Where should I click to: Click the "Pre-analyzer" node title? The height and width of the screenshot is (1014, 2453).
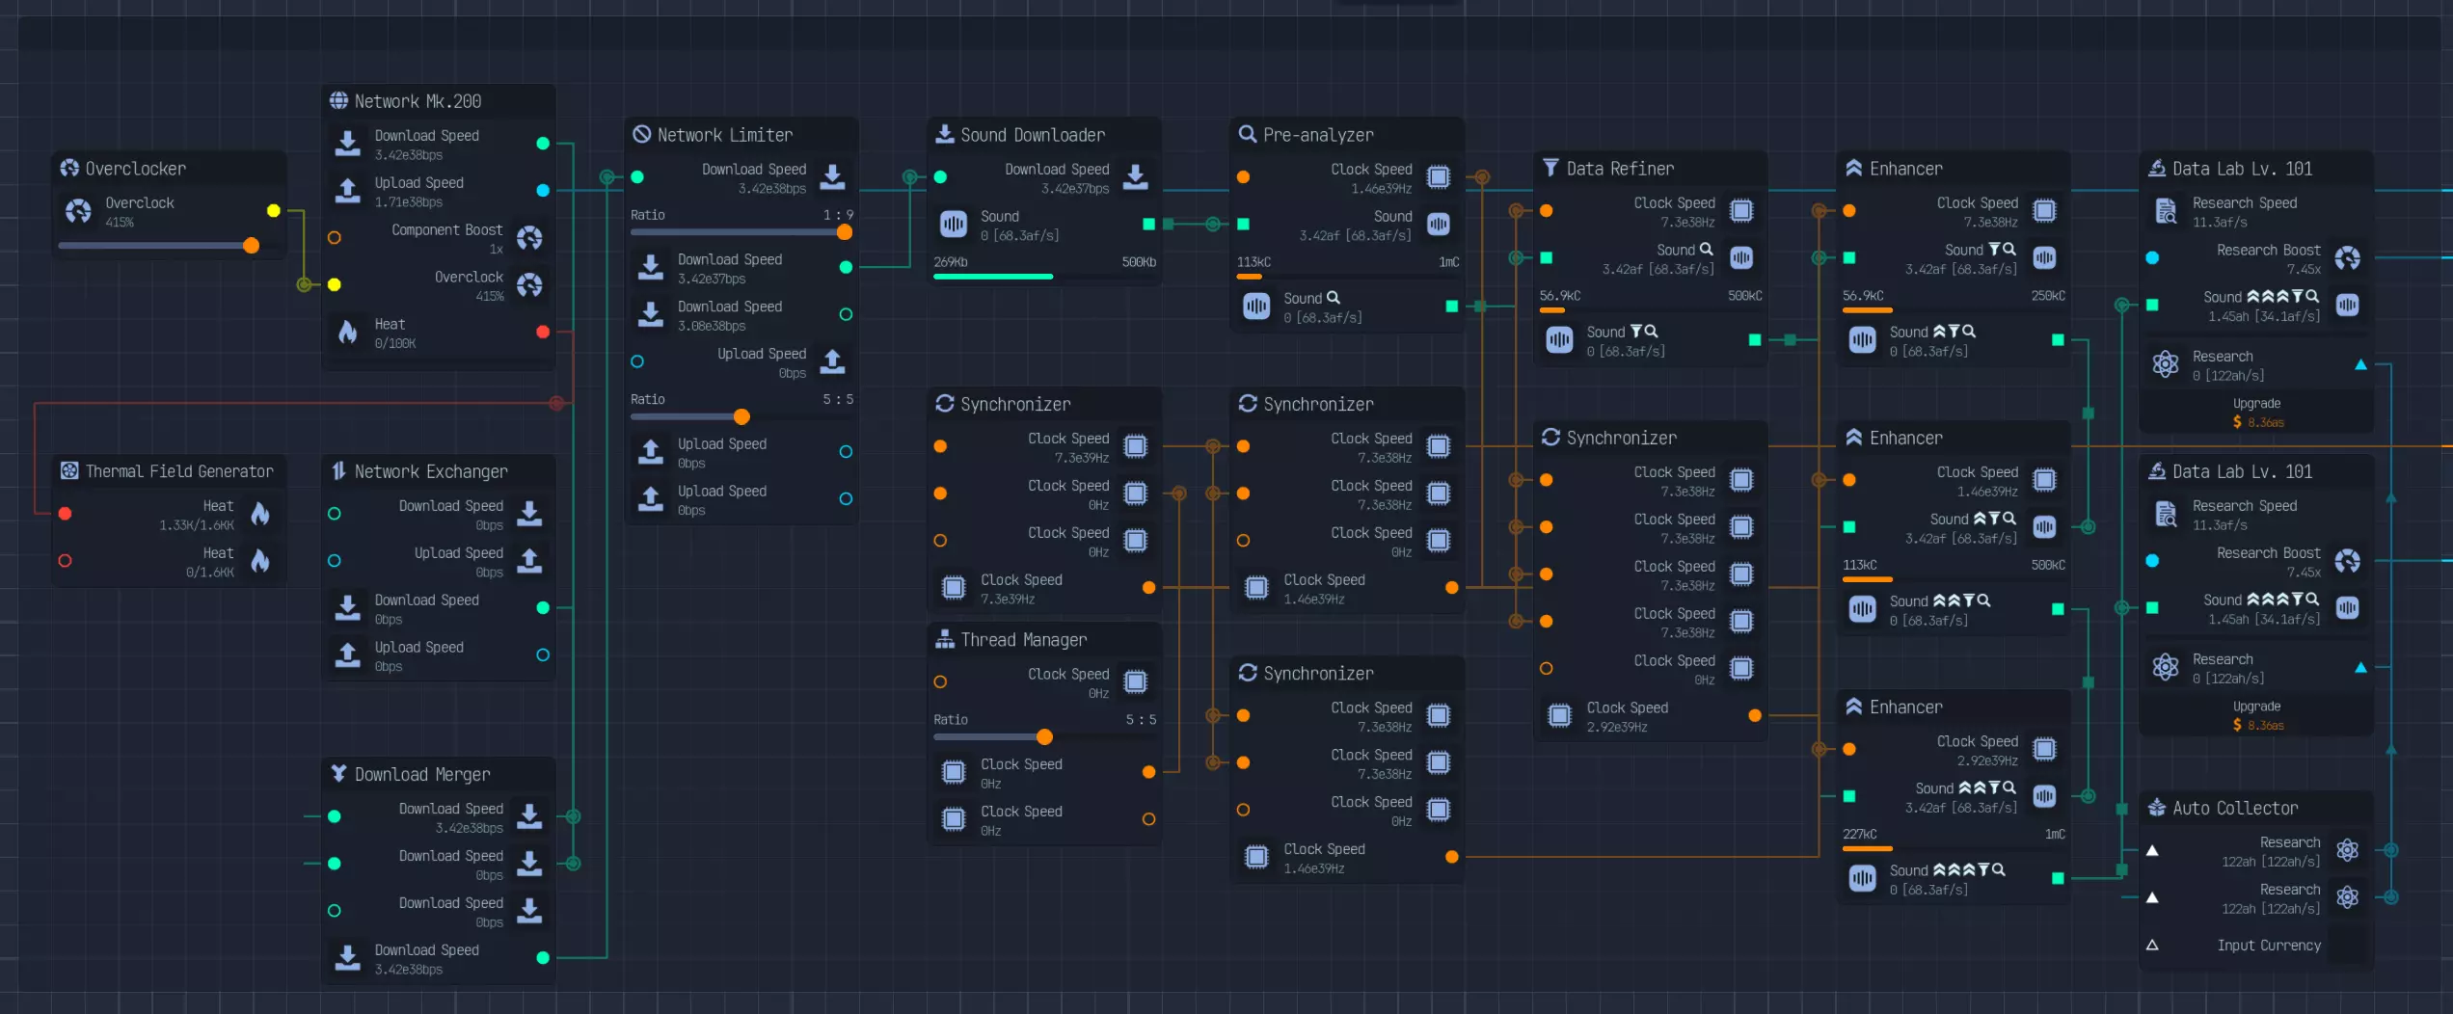[x=1318, y=135]
